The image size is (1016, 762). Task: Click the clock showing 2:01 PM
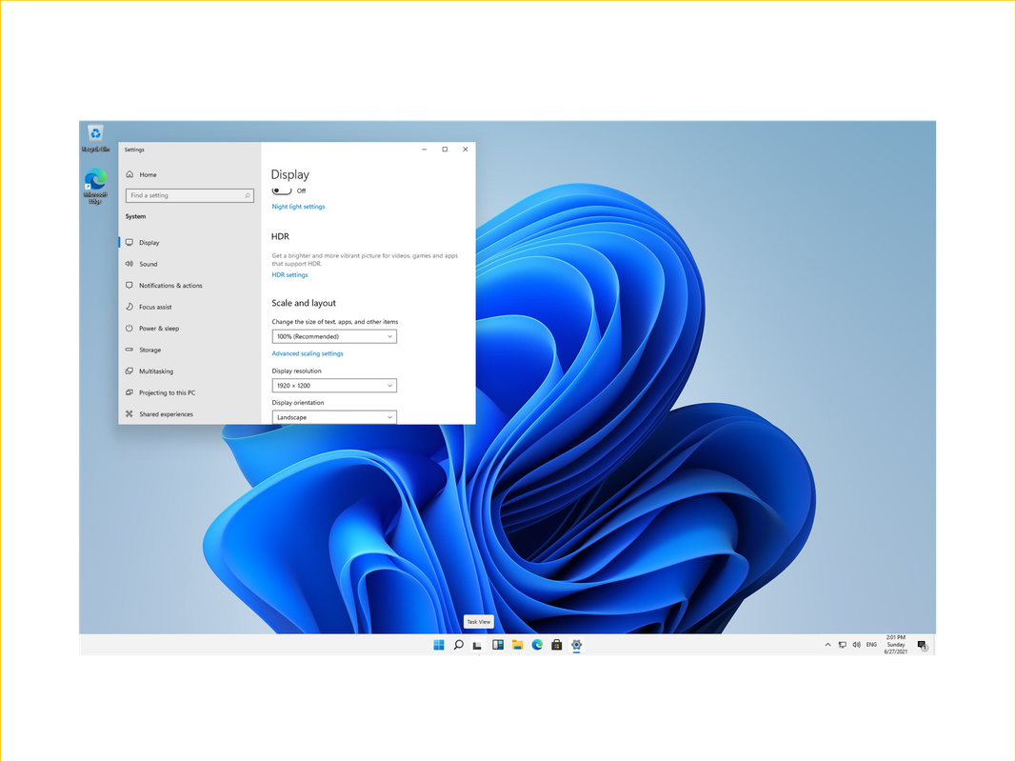coord(895,645)
